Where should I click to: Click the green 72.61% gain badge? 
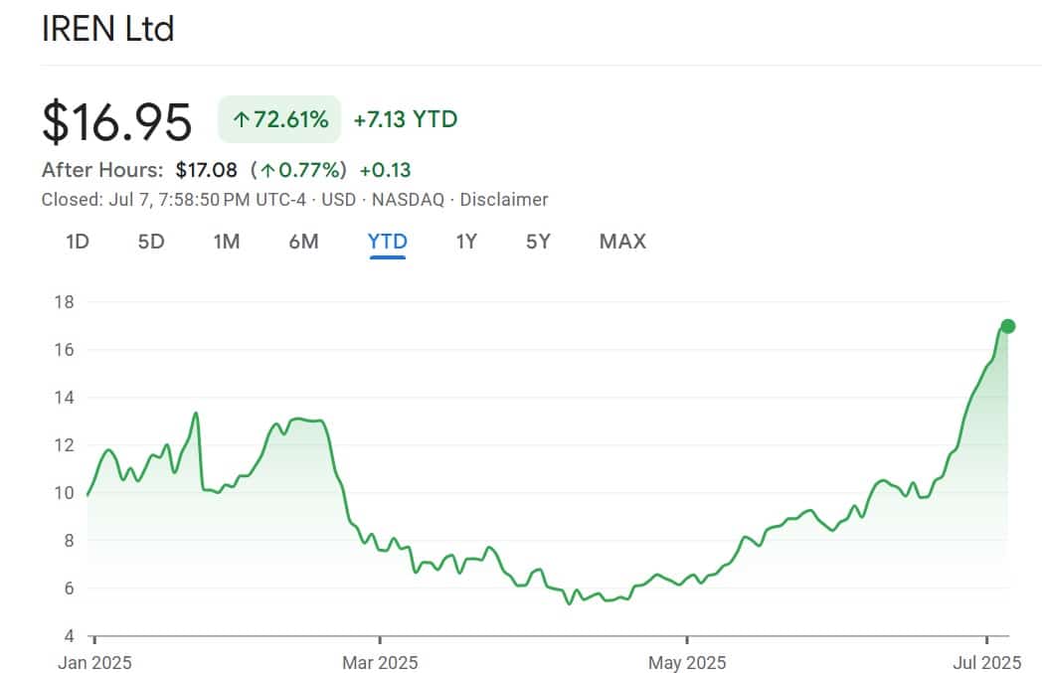click(279, 119)
